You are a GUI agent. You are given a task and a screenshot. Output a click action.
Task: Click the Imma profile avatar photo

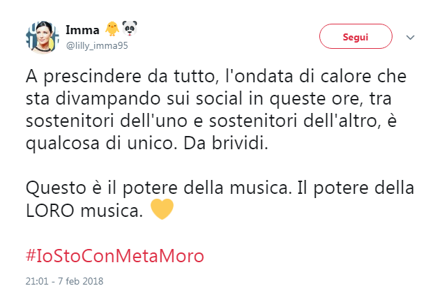click(x=40, y=36)
